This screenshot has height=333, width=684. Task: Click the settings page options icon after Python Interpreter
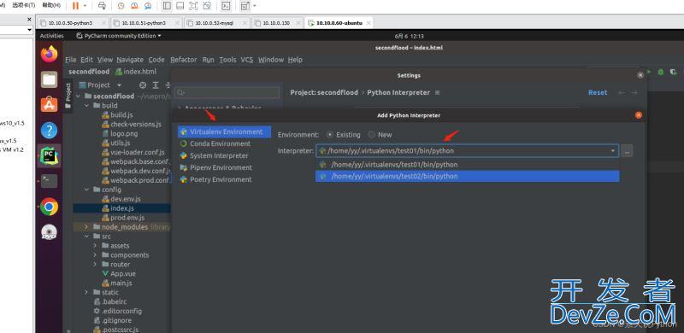(x=438, y=92)
